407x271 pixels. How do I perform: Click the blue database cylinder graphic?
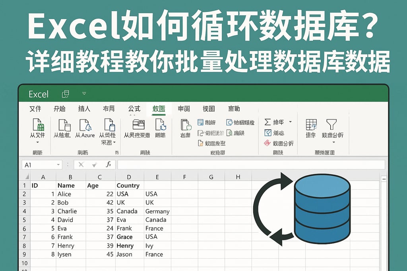click(x=323, y=209)
